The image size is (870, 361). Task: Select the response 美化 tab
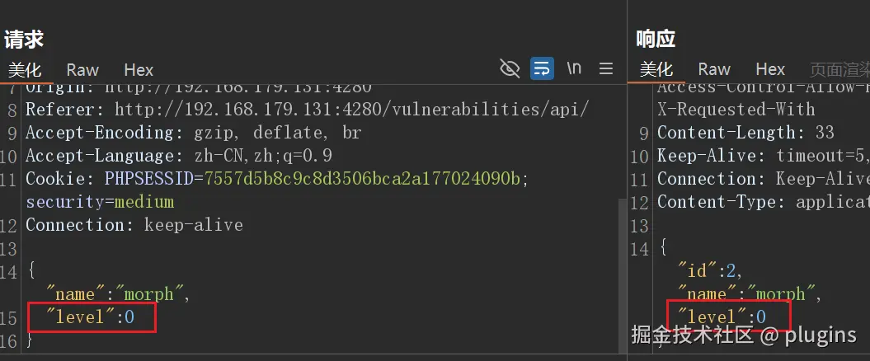pyautogui.click(x=656, y=69)
